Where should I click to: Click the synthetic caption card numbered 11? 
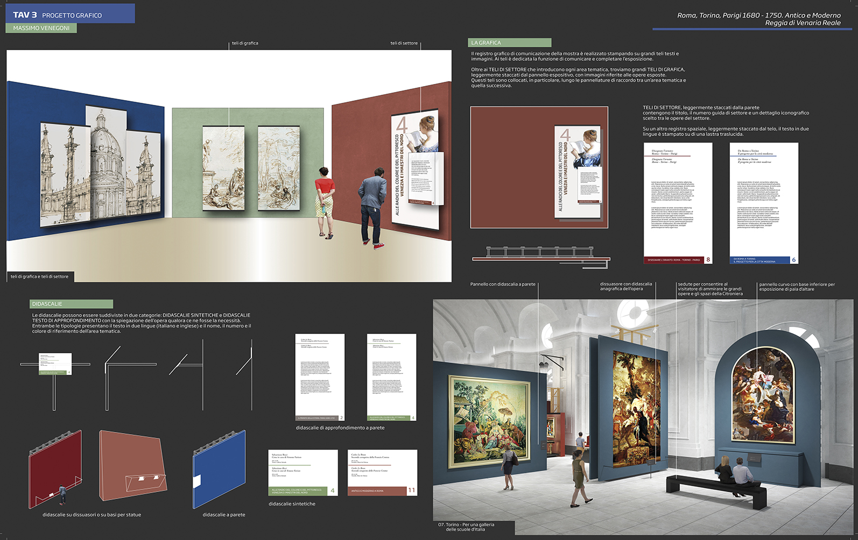tap(382, 473)
